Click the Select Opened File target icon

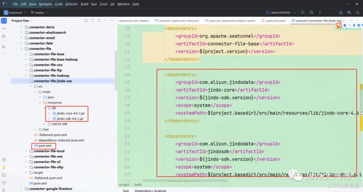tap(86, 20)
